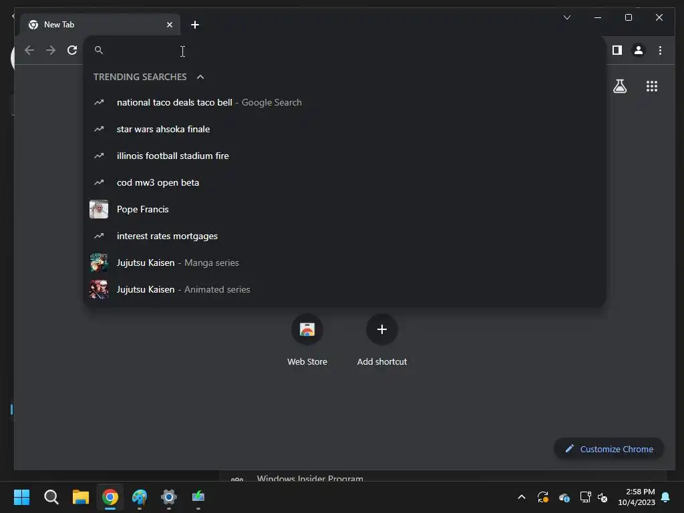Reload the current page
The height and width of the screenshot is (513, 684).
coord(72,50)
